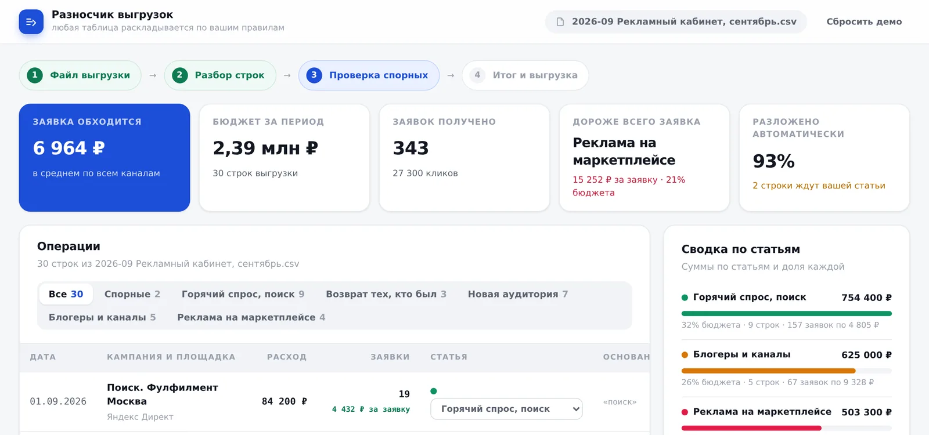Click the date 01.09.2026 in the first row
This screenshot has width=929, height=435.
[58, 401]
